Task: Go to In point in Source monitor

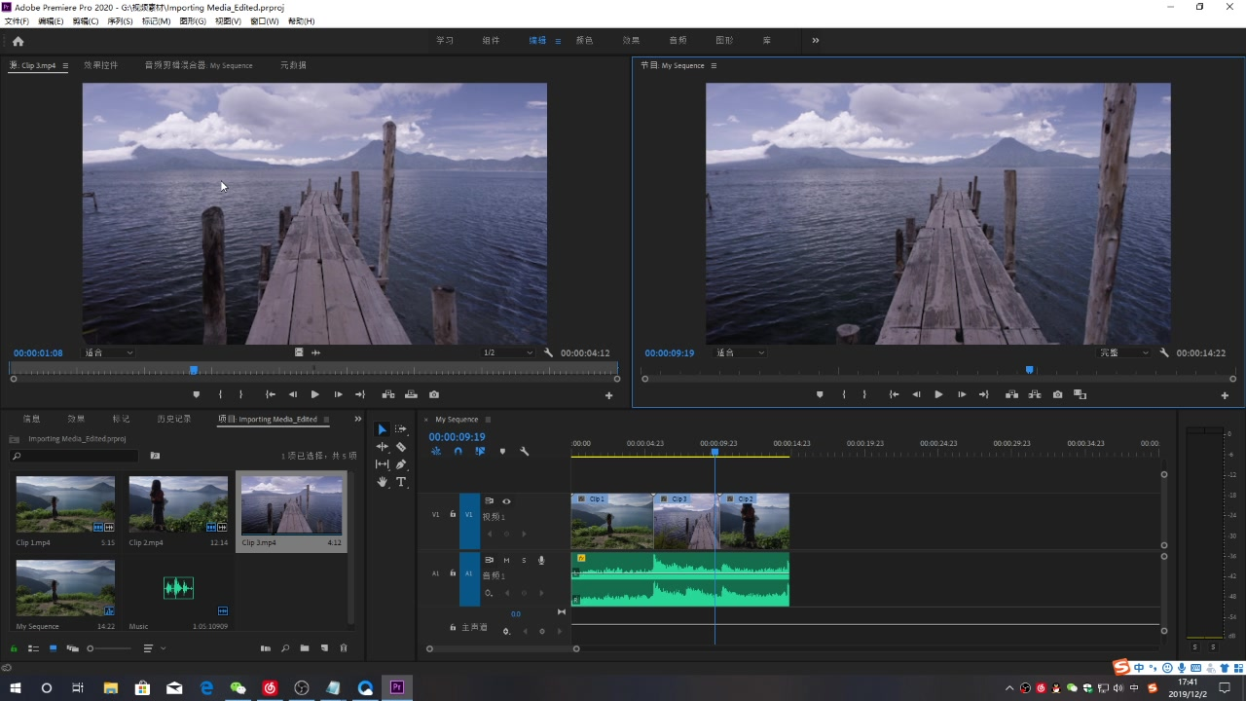Action: click(x=270, y=394)
